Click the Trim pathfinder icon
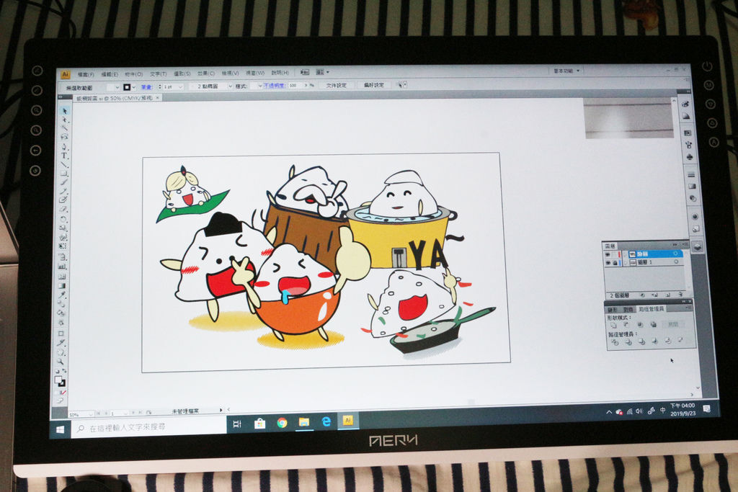Image resolution: width=738 pixels, height=492 pixels. [628, 342]
